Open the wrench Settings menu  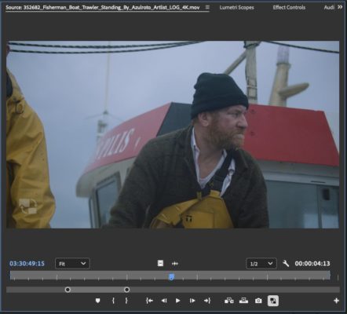pos(286,263)
